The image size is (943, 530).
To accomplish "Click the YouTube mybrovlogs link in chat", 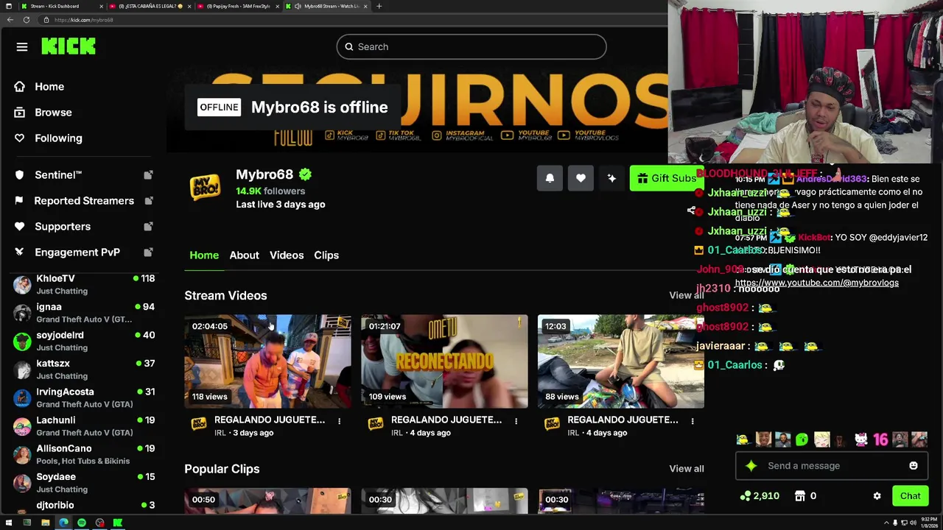I will click(x=816, y=283).
